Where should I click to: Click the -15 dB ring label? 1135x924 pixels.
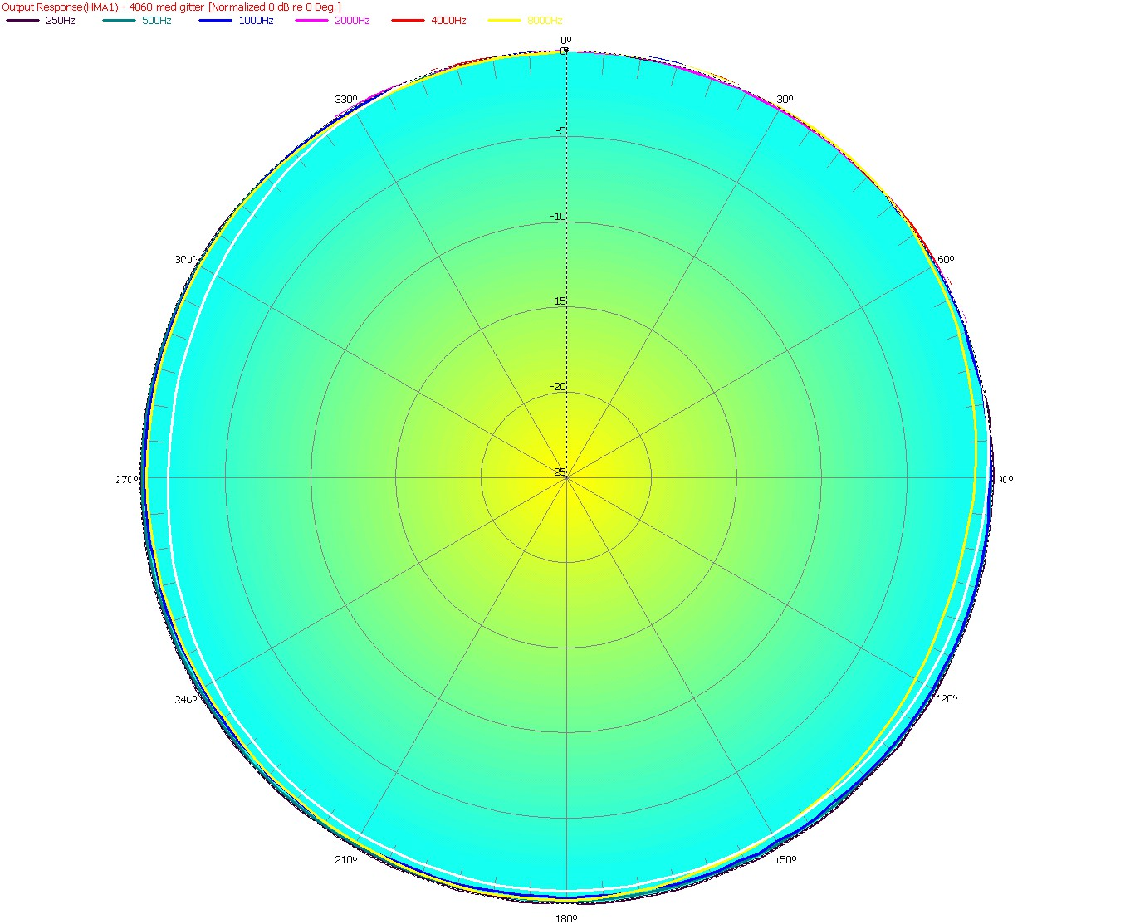pos(558,301)
